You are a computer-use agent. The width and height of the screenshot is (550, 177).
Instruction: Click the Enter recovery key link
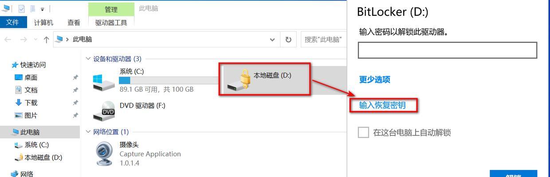click(x=382, y=105)
